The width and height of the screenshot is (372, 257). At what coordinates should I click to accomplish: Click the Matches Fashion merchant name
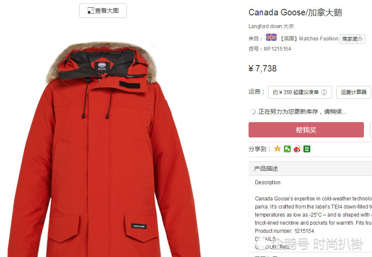[x=319, y=39]
